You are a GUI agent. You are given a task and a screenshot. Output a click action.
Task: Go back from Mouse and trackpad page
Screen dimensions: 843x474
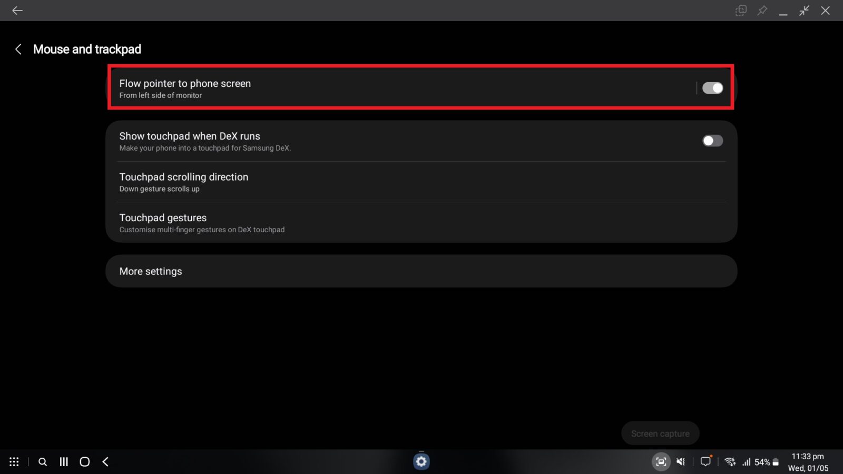pyautogui.click(x=18, y=49)
